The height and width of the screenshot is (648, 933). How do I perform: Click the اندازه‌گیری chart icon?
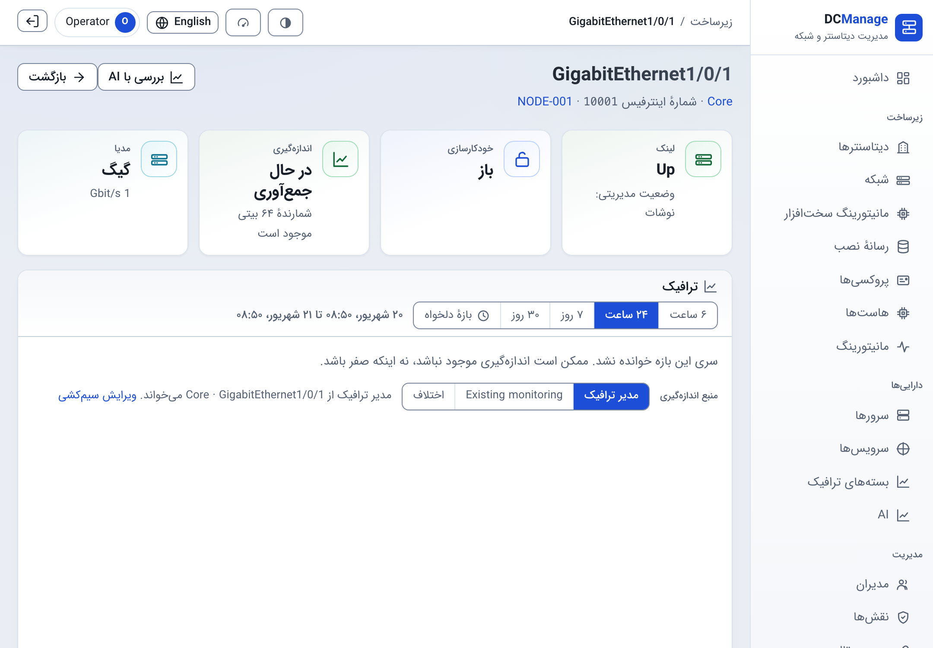tap(340, 159)
